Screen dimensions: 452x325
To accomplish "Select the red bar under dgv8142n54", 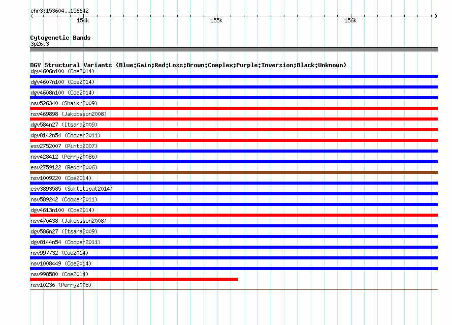I will (x=234, y=140).
